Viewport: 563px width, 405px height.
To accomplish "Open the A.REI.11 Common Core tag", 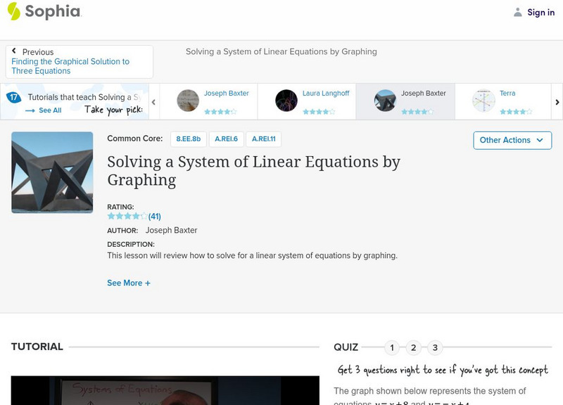I will 263,139.
